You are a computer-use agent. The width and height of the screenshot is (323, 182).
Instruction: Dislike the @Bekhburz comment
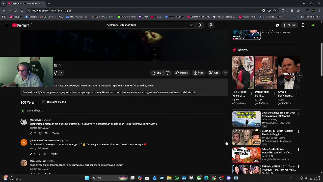[x=40, y=133]
